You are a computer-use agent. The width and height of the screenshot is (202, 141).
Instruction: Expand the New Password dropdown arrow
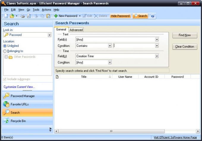(80, 16)
